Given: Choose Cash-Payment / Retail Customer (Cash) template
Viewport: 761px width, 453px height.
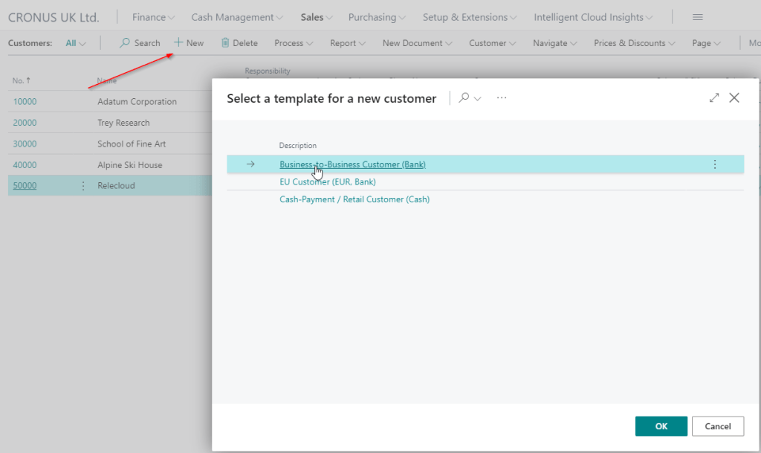Looking at the screenshot, I should 354,200.
